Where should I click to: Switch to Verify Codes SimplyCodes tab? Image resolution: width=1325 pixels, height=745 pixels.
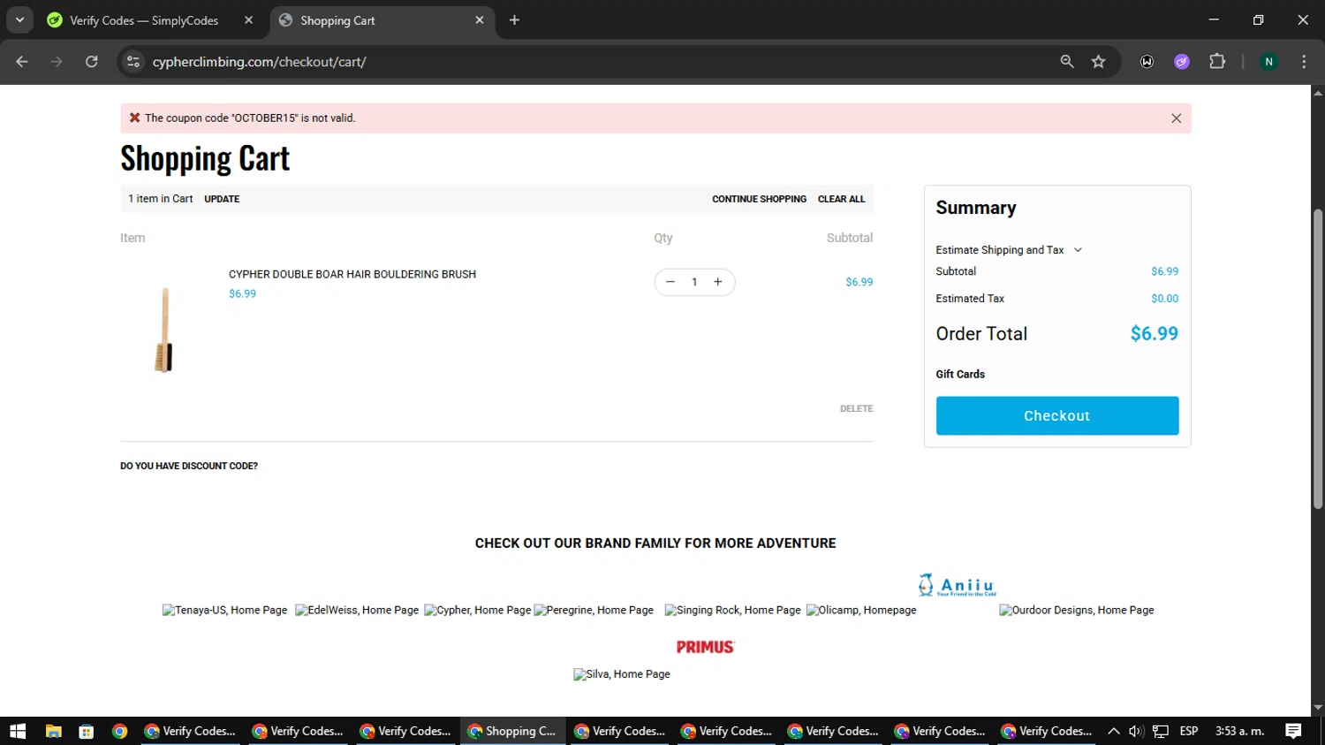coord(144,20)
